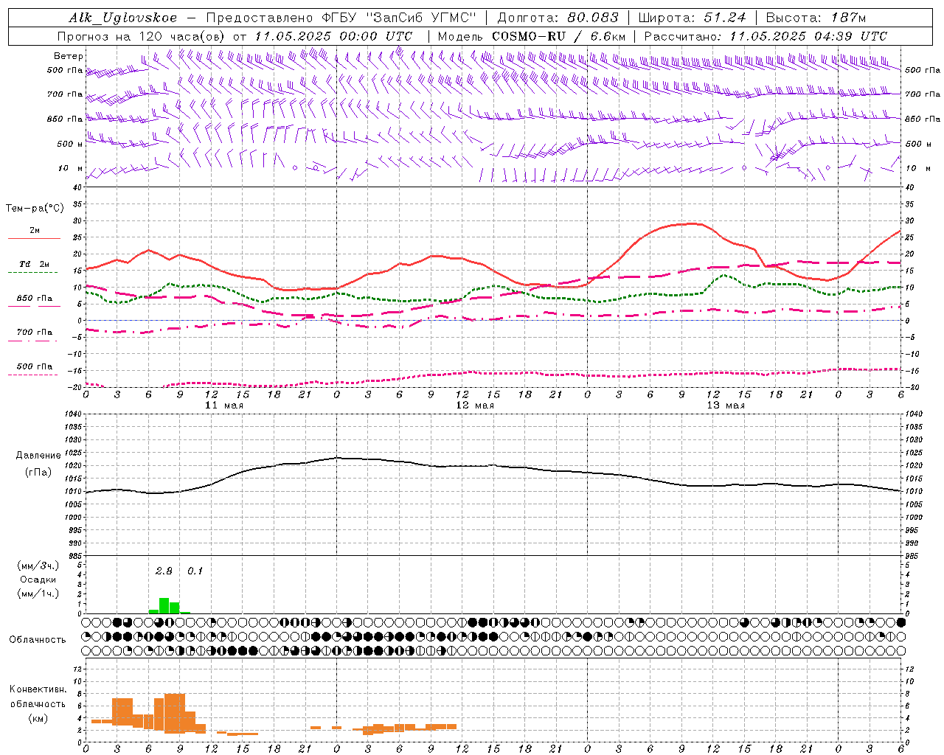944x755 pixels.
Task: Click the '11 мая' date label
Action: [x=224, y=406]
